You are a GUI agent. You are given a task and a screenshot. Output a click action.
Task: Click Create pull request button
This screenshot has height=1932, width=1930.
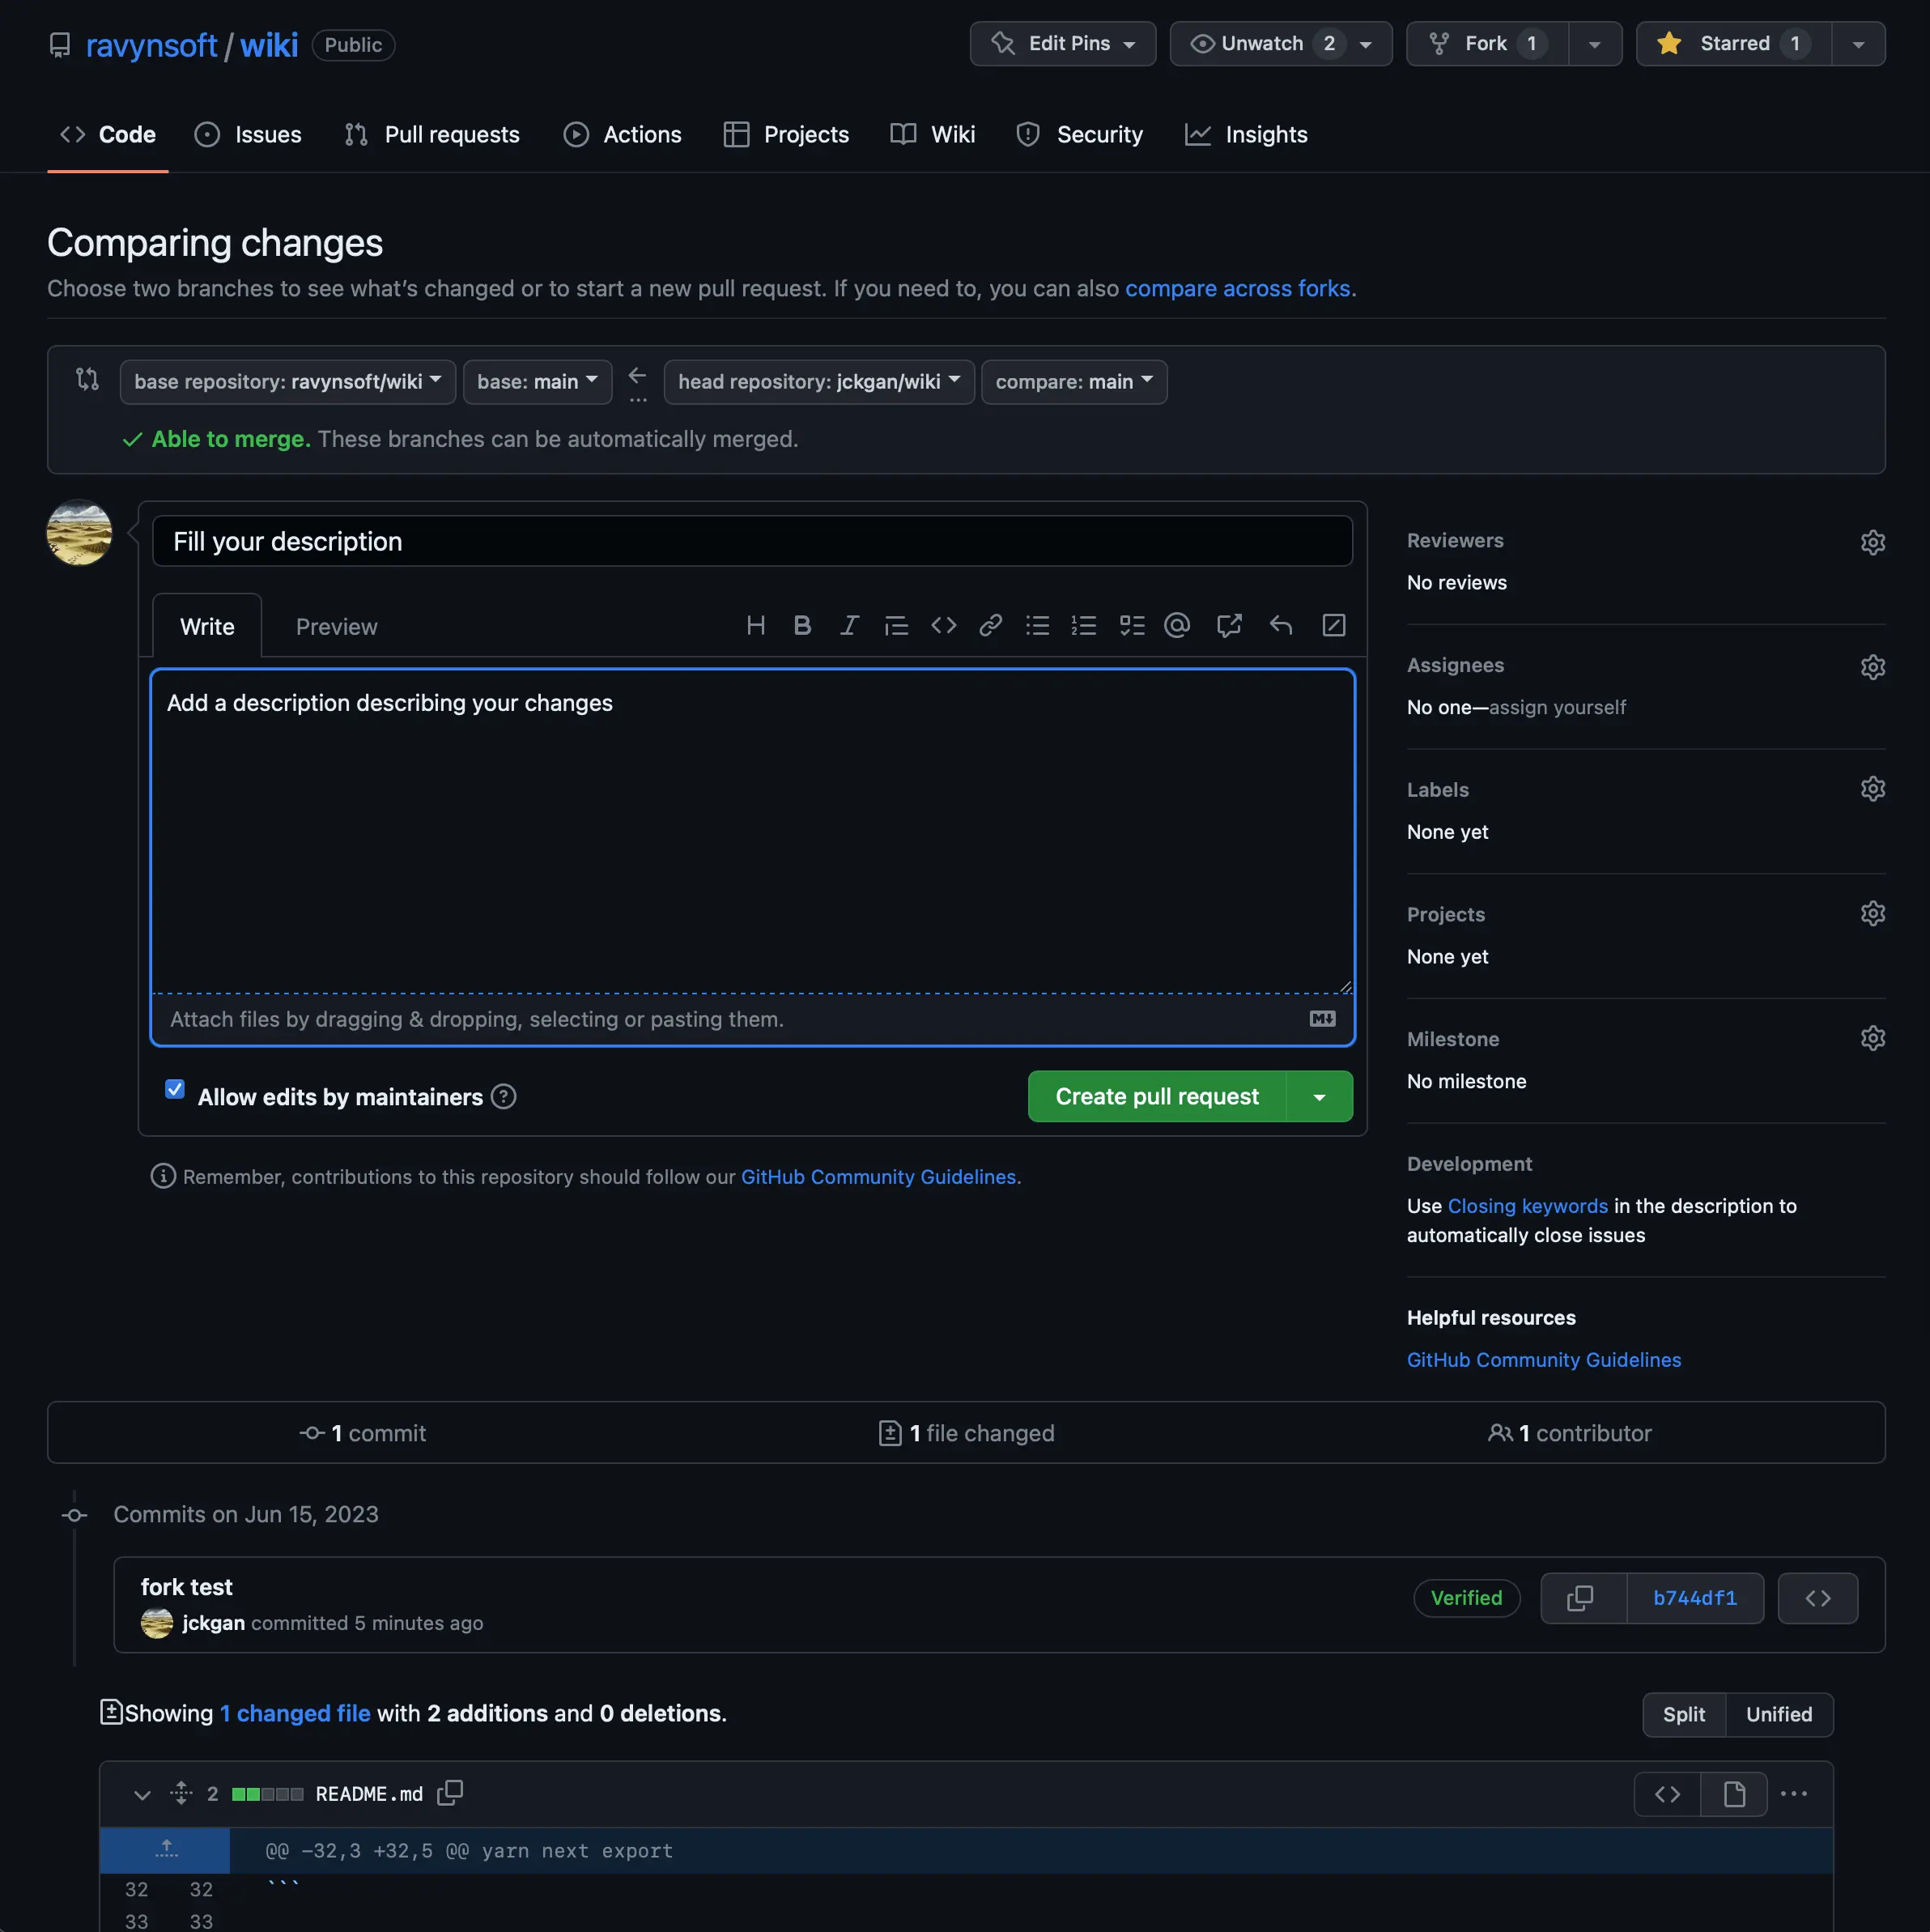pos(1158,1096)
